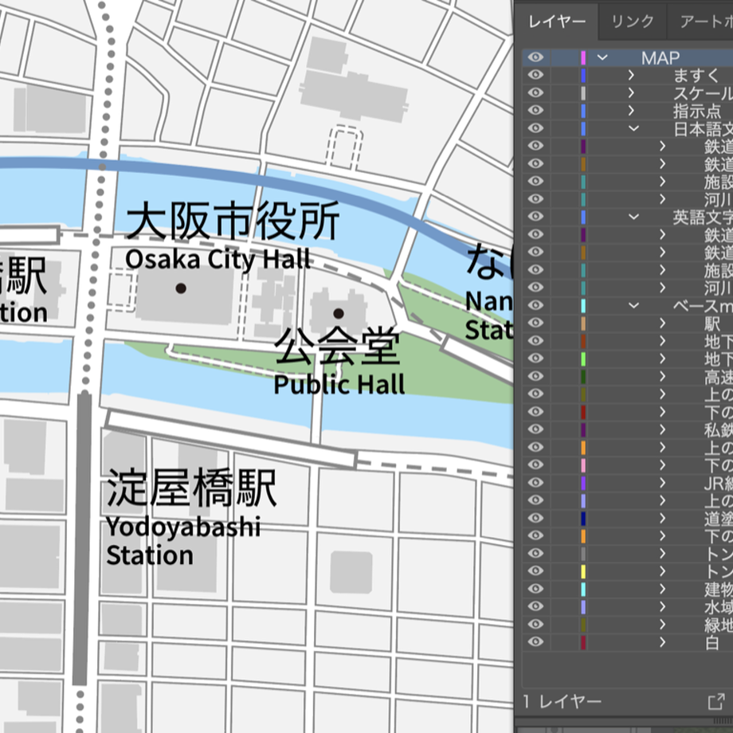Expand the 水域 sublayer

pos(662,607)
